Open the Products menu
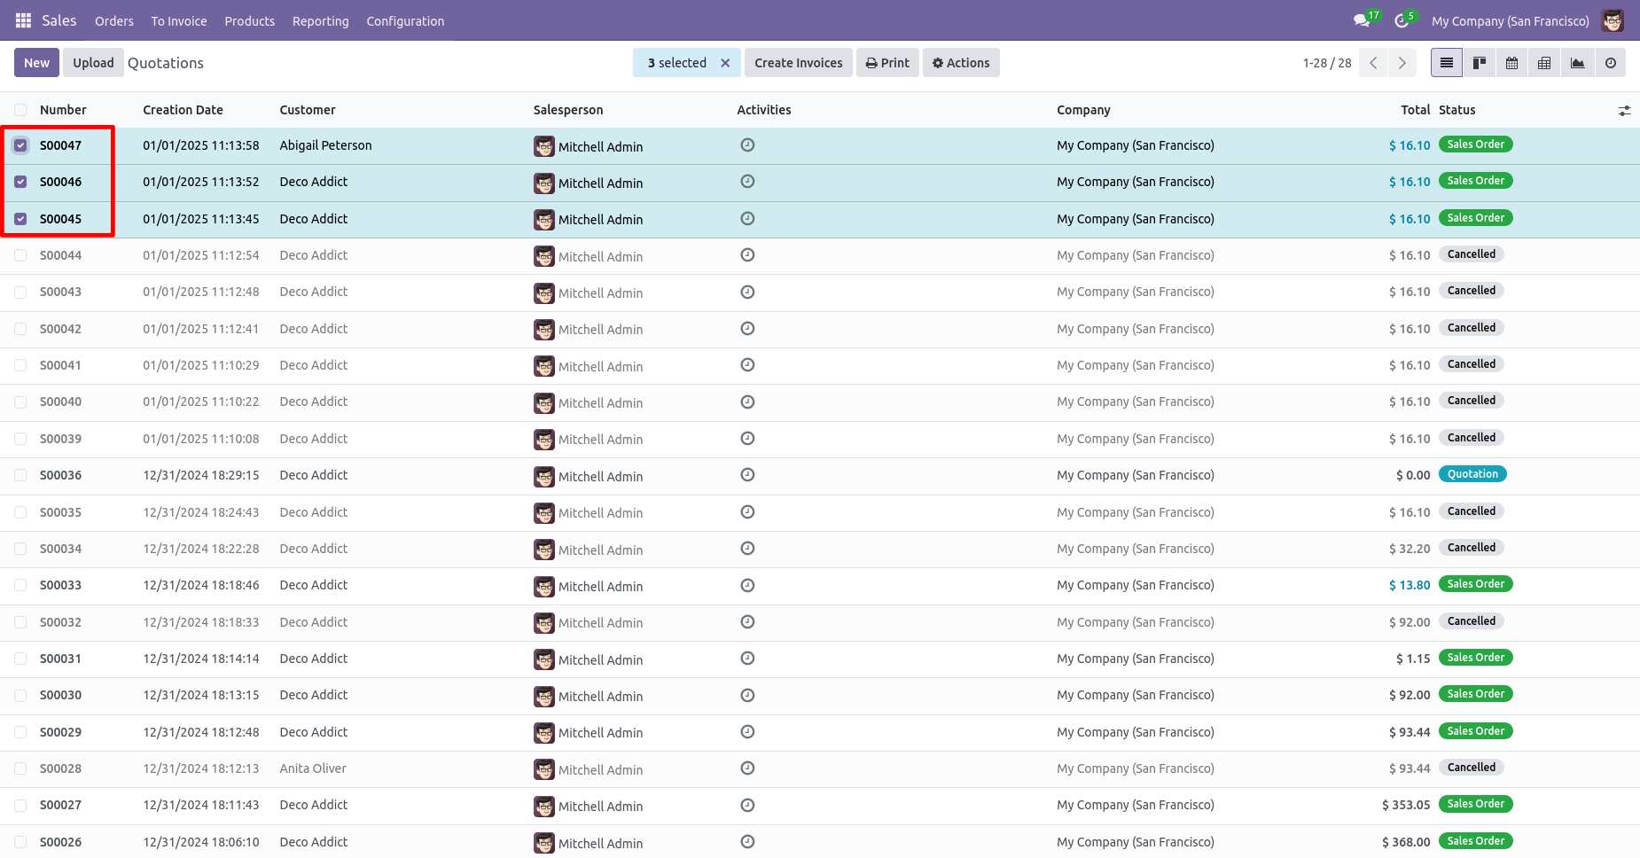Image resolution: width=1640 pixels, height=858 pixels. tap(250, 21)
